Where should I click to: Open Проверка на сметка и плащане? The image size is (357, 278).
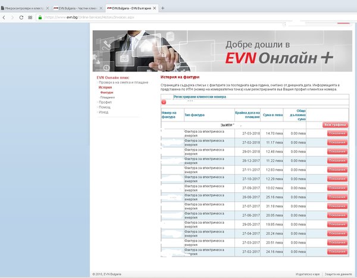click(123, 83)
